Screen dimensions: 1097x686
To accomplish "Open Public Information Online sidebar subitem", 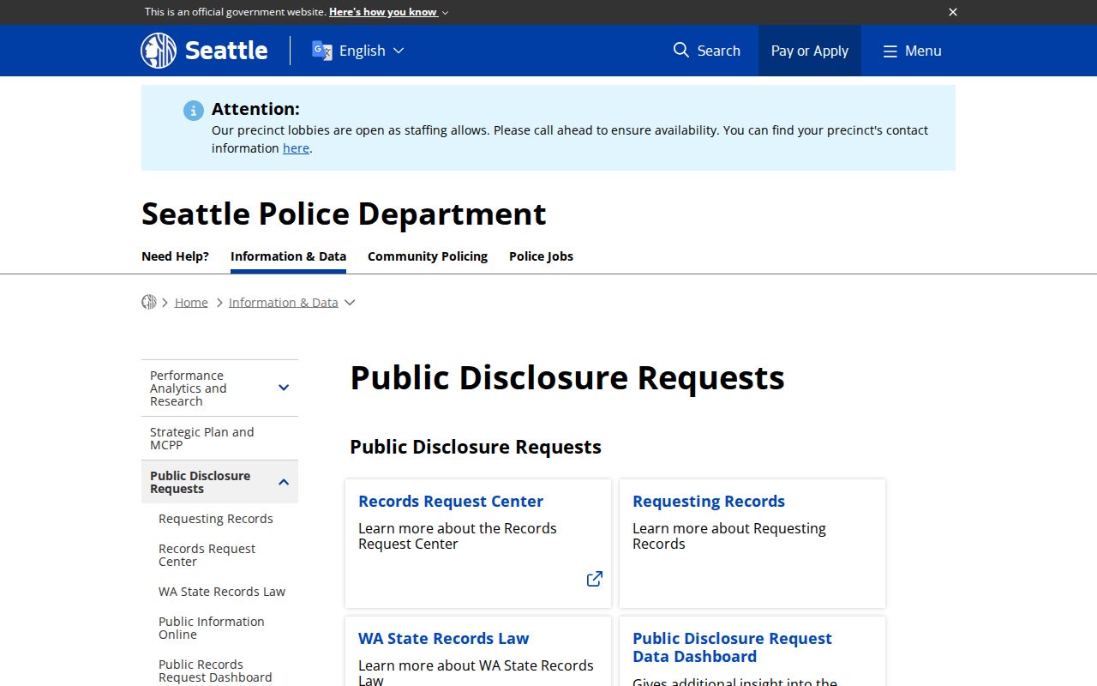I will pos(212,628).
